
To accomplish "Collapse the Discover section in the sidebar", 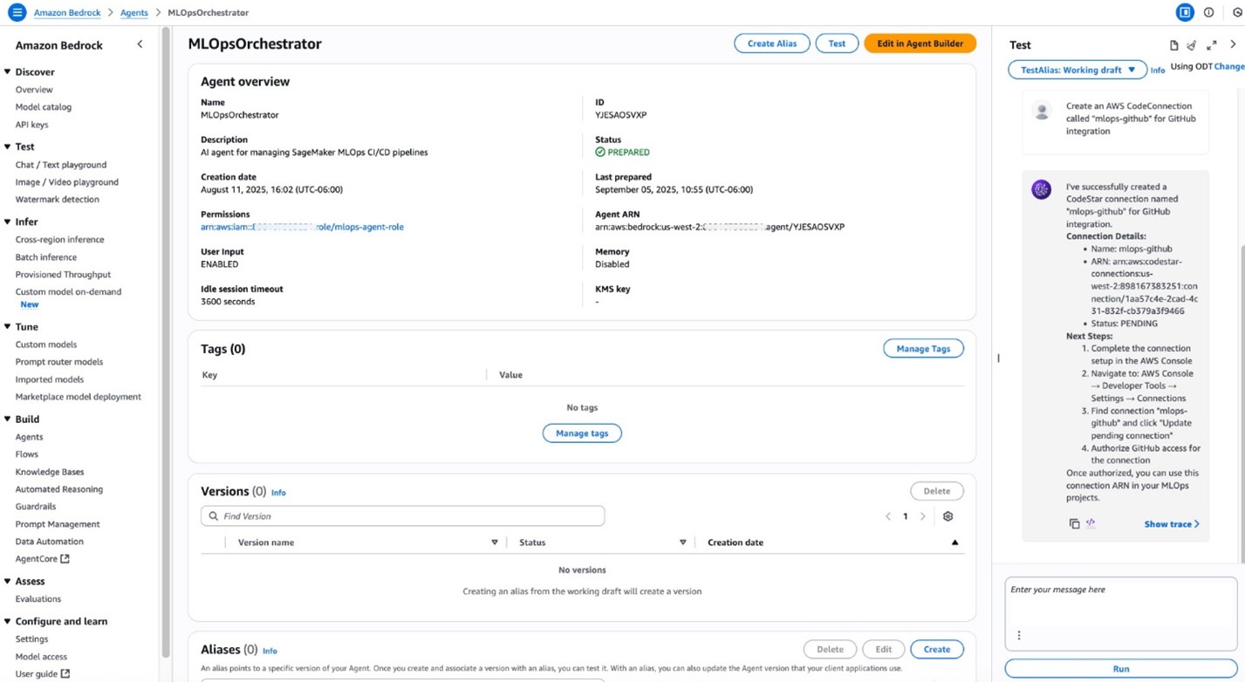I will [9, 72].
